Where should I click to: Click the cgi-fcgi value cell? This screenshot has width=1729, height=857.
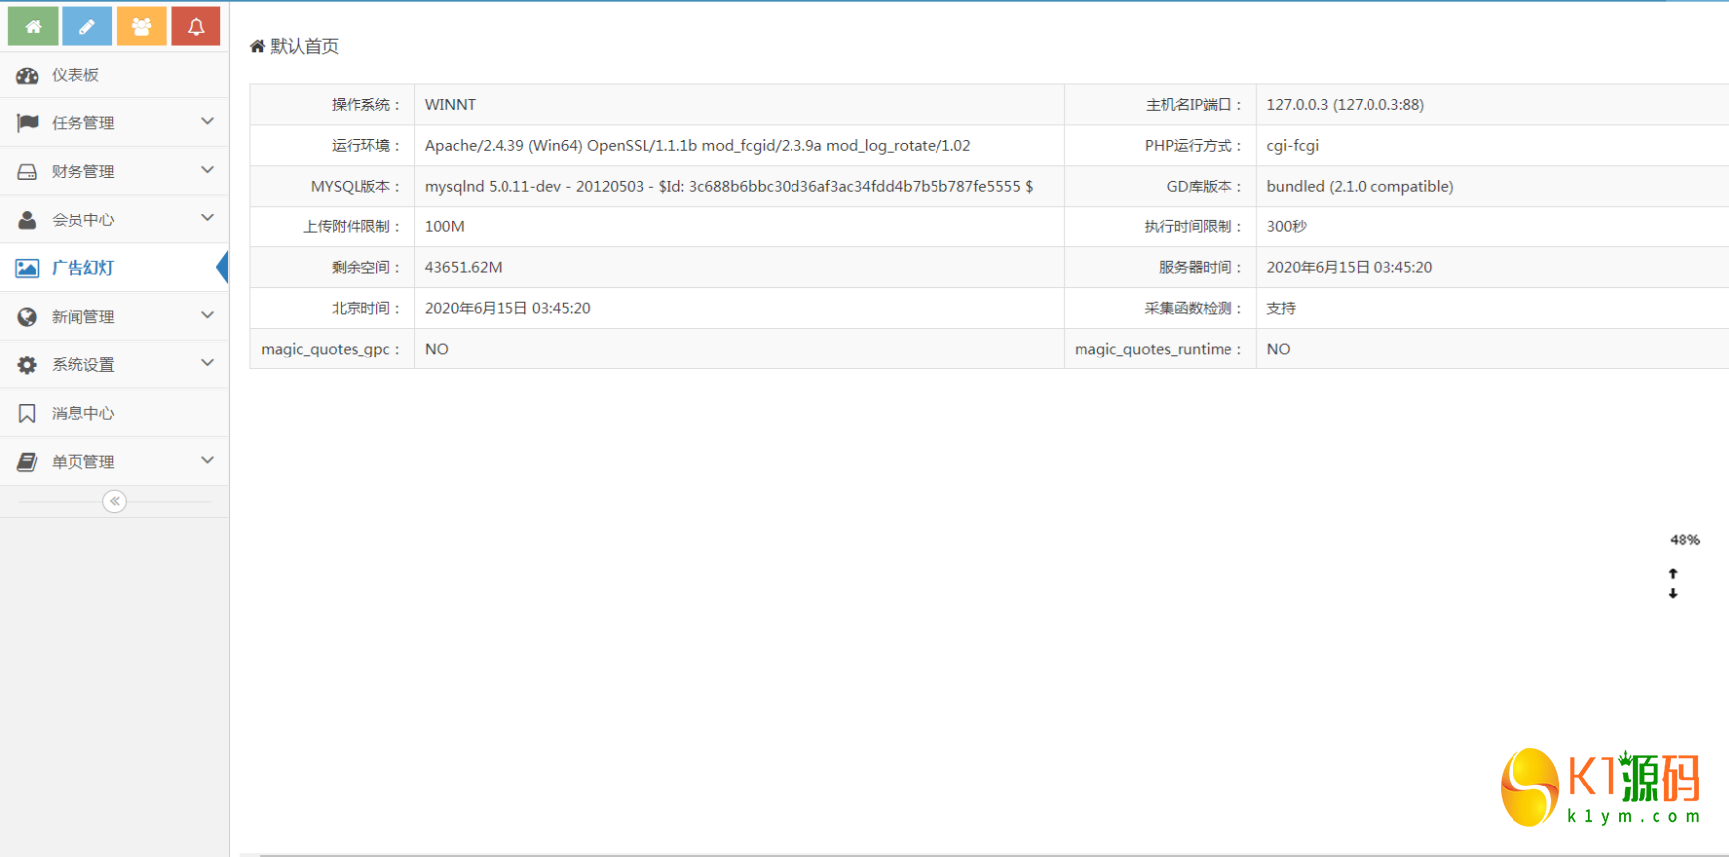(1493, 145)
